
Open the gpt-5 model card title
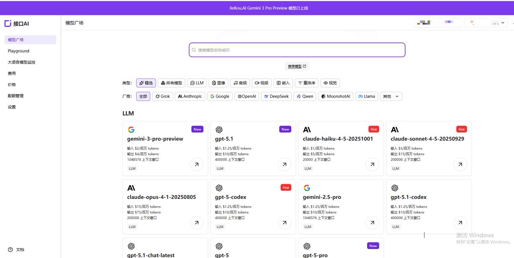pos(222,255)
